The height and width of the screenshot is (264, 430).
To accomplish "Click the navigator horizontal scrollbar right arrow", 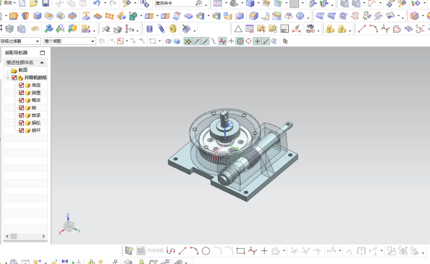I will pyautogui.click(x=43, y=236).
